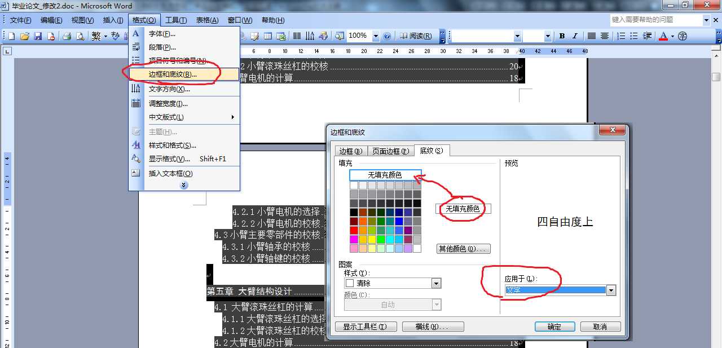Click the Center alignment icon
Screen dimensions: 722x348
pyautogui.click(x=604, y=36)
